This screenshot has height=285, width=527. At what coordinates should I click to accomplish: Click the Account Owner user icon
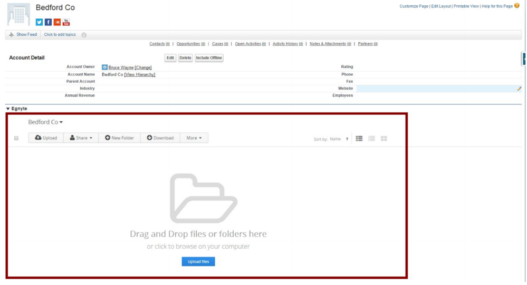tap(104, 67)
